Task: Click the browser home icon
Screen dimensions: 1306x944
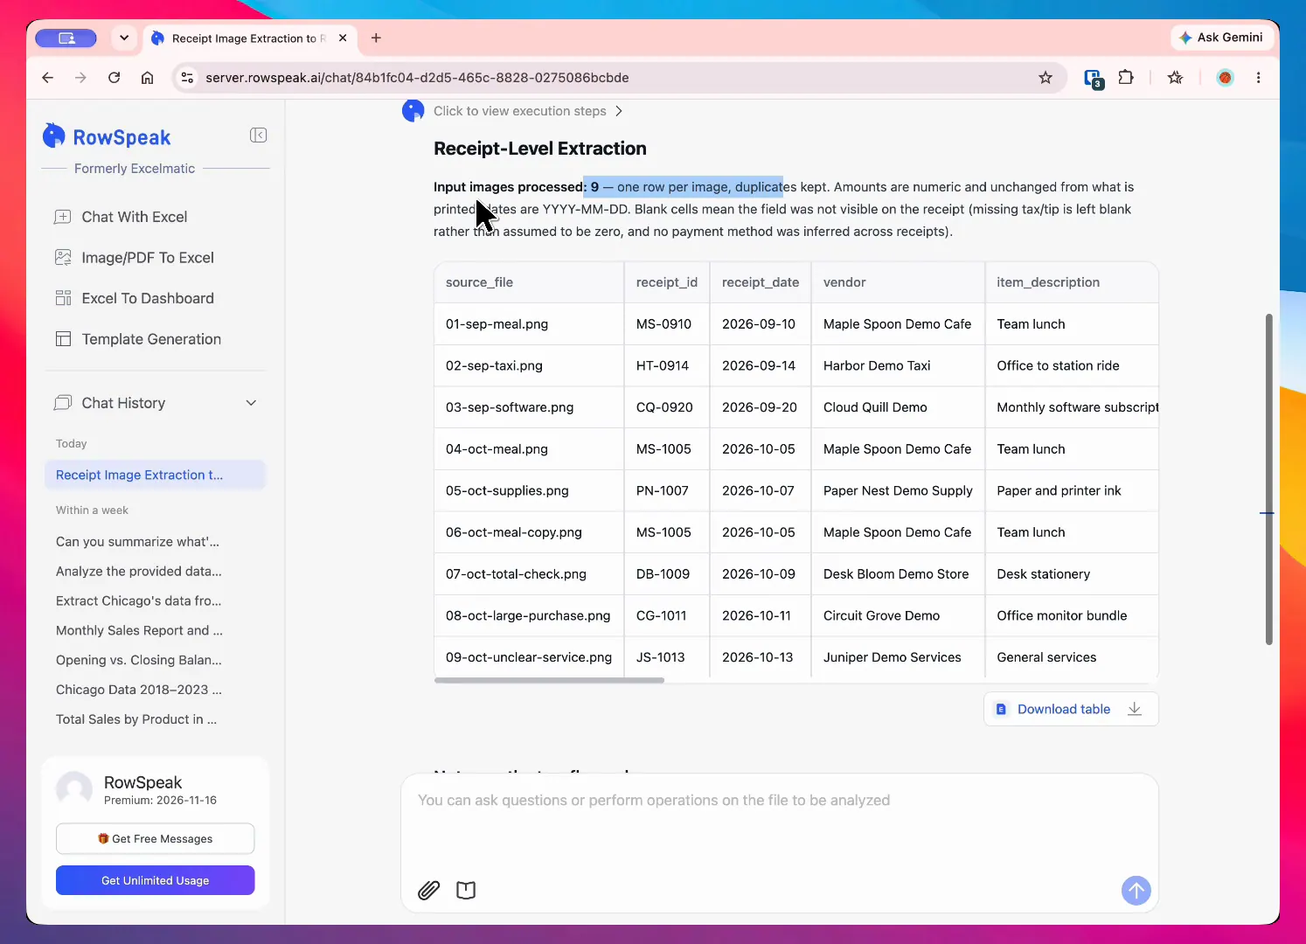Action: click(147, 78)
